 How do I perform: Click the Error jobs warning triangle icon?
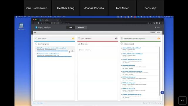(79, 44)
